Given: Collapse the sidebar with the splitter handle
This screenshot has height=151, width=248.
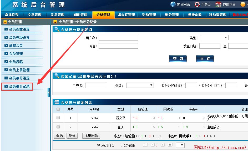Looking at the screenshot, I should [49, 92].
